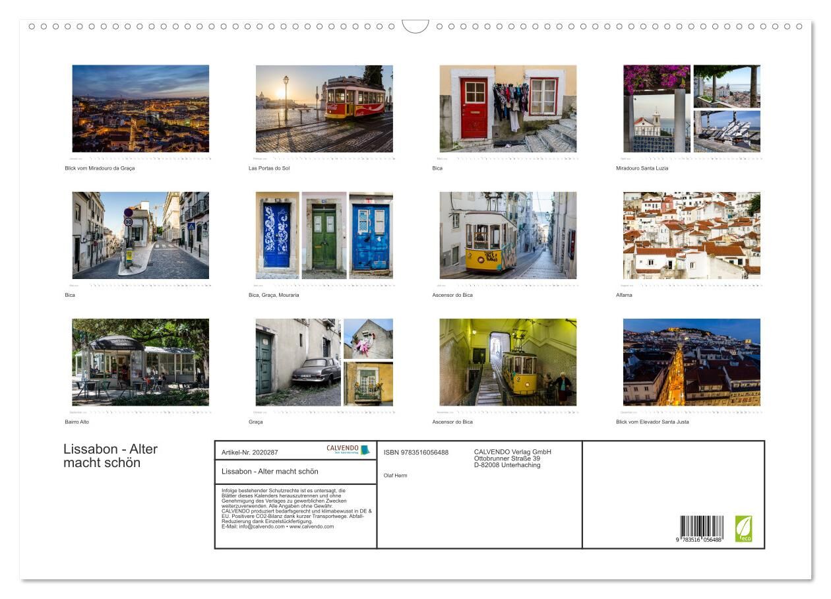Open the Alfama rooftops photo
The image size is (831, 599).
691,236
